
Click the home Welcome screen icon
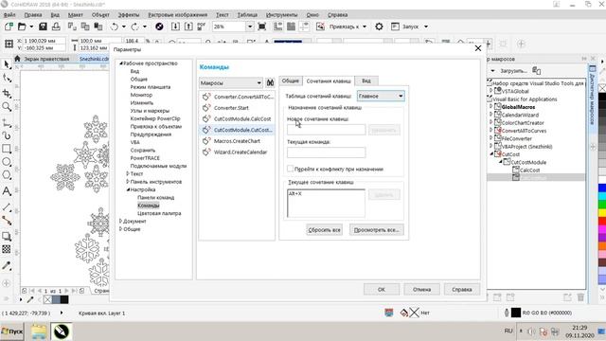[17, 59]
